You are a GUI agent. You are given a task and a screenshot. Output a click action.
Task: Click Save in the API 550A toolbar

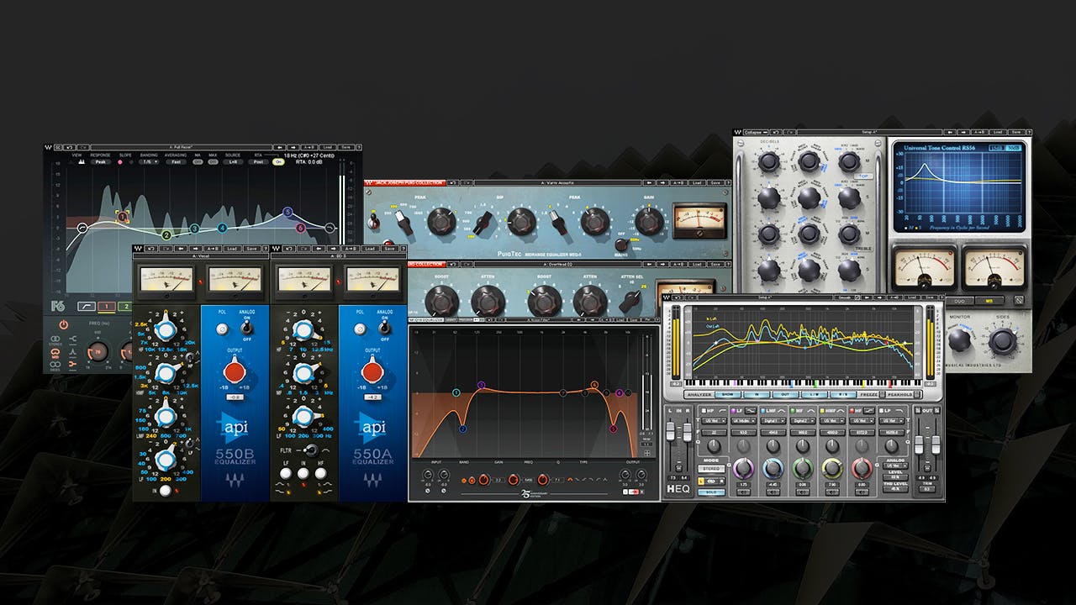[x=389, y=249]
